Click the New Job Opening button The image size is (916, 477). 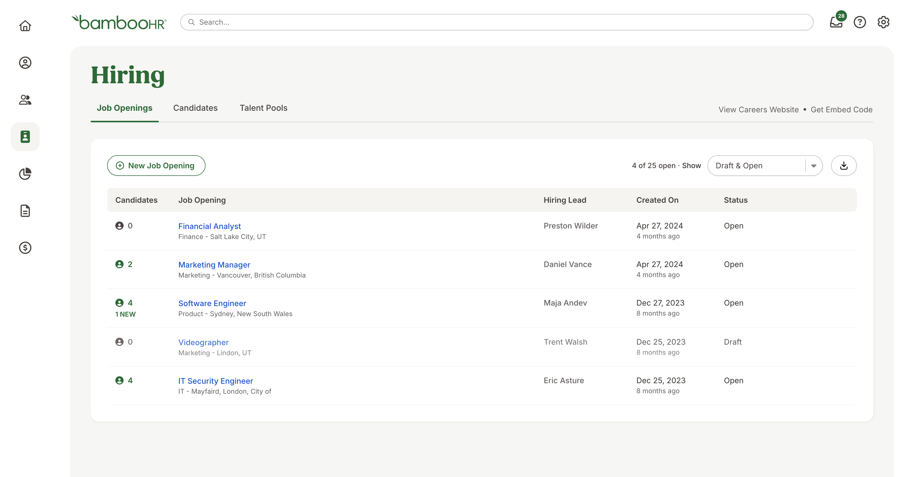(x=156, y=166)
